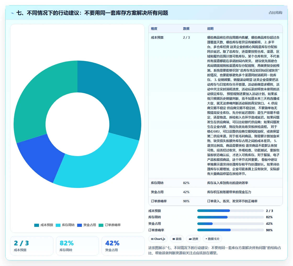Click 库存从入库到售出的流转效率 description

pos(228,183)
